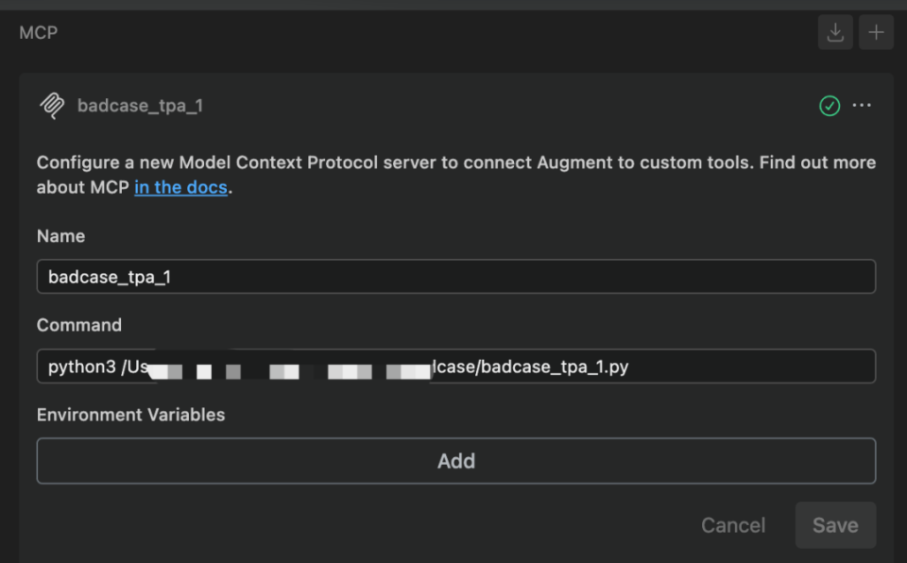Click the python3 text in the Command field
907x563 pixels.
coord(81,367)
